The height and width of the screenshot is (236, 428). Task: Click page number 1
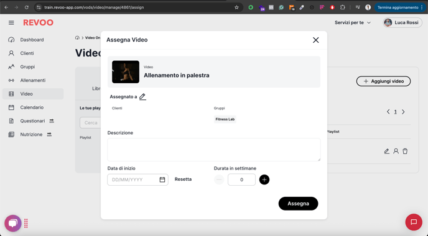tap(395, 112)
